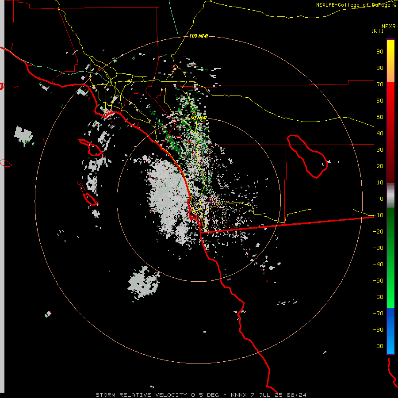Click the 20 knot scale value
Screen dimensions: 398x398
[380, 166]
